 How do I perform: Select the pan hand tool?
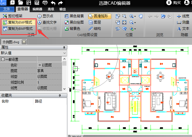click(140, 16)
